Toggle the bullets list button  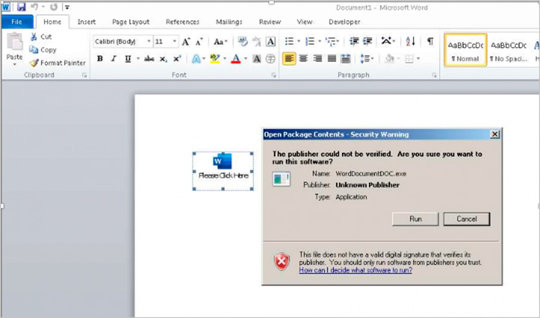[x=289, y=42]
